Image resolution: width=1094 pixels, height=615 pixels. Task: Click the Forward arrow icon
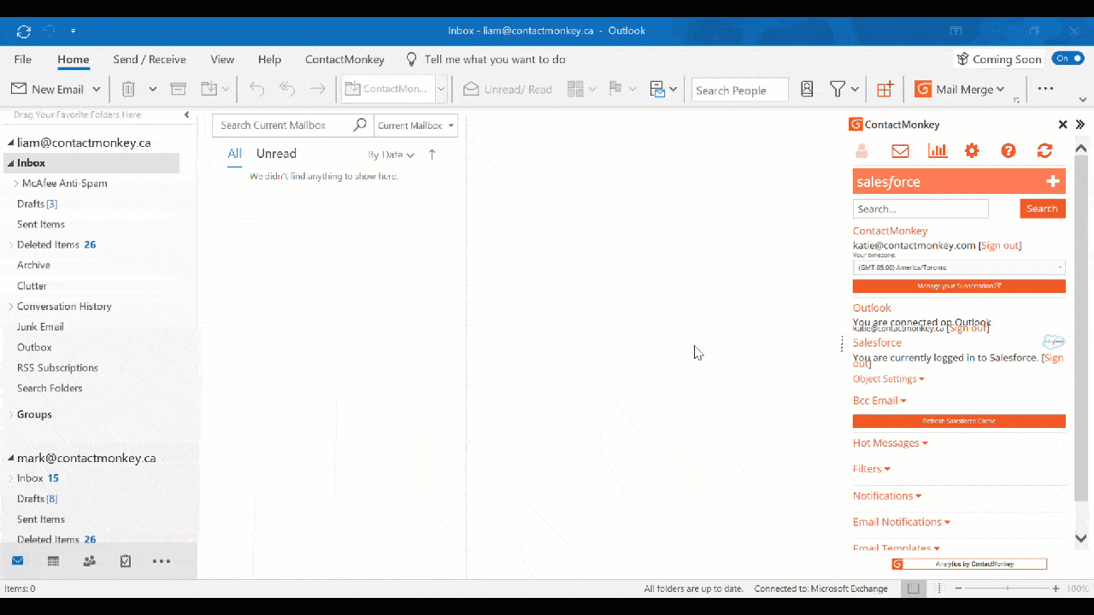click(318, 89)
